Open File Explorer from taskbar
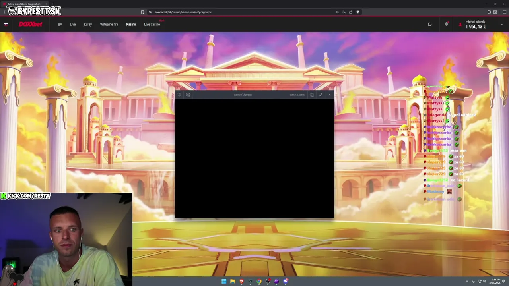The image size is (509, 286). click(x=233, y=281)
